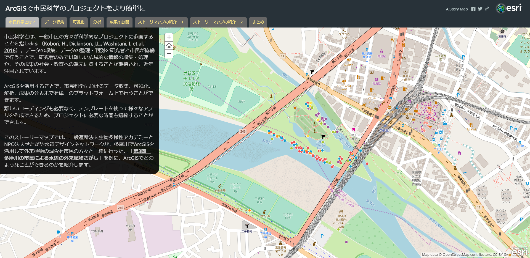The width and height of the screenshot is (530, 258).
Task: Open ストーリーマップの紹介 2 tab
Action: tap(218, 22)
